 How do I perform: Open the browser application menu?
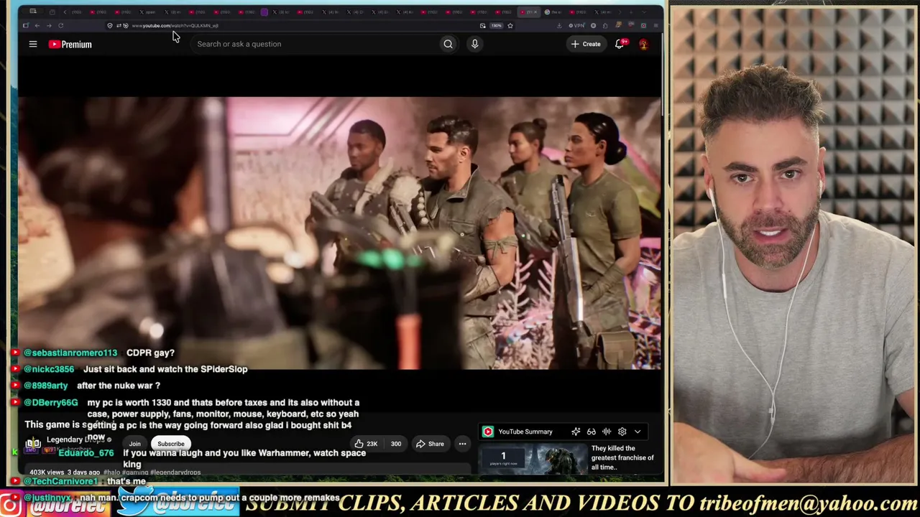[x=655, y=26]
